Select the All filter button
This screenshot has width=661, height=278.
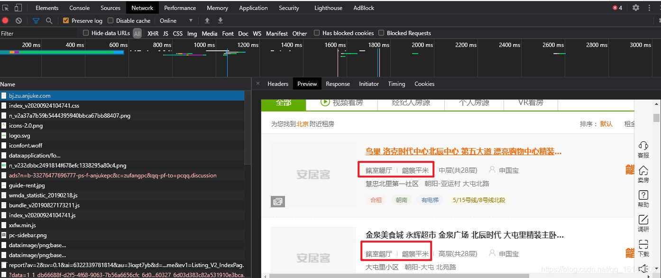click(x=137, y=34)
